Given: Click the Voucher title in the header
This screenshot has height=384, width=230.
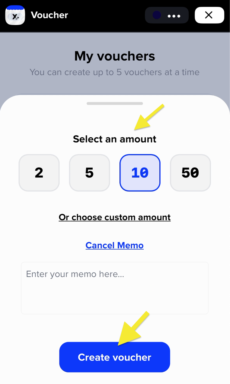Looking at the screenshot, I should [x=49, y=15].
